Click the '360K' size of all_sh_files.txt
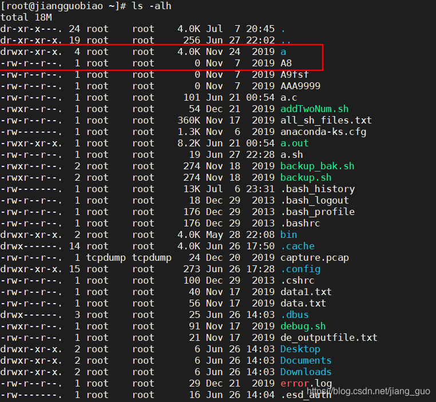The height and width of the screenshot is (402, 436). 189,120
